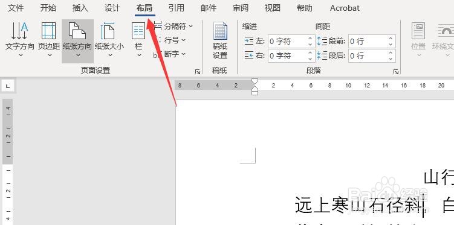Open the 页面设置 dialog launcher
454x225 pixels.
[198, 72]
